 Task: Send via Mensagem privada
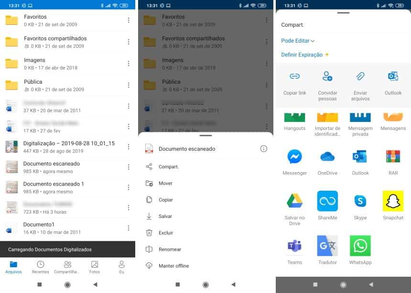[x=360, y=124]
